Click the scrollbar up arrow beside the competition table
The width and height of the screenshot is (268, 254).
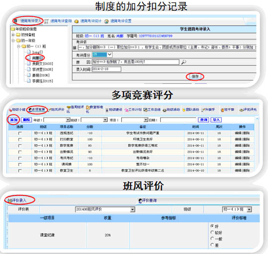coord(257,118)
